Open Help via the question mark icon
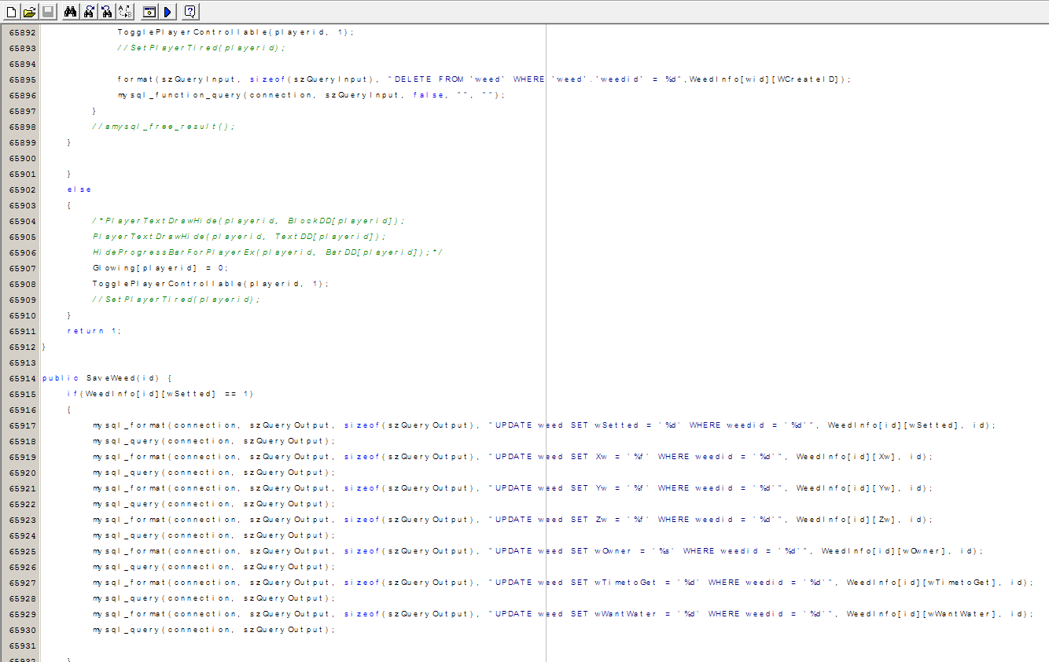This screenshot has height=662, width=1049. coord(190,12)
